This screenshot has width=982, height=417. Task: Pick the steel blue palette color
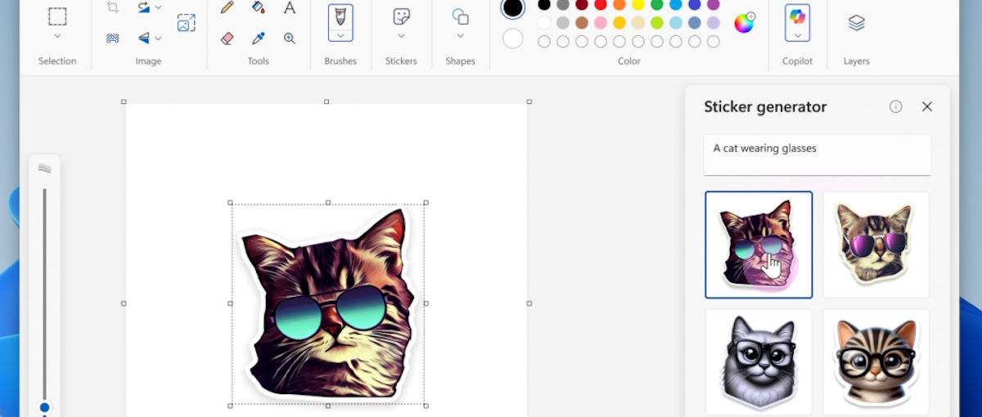[695, 23]
